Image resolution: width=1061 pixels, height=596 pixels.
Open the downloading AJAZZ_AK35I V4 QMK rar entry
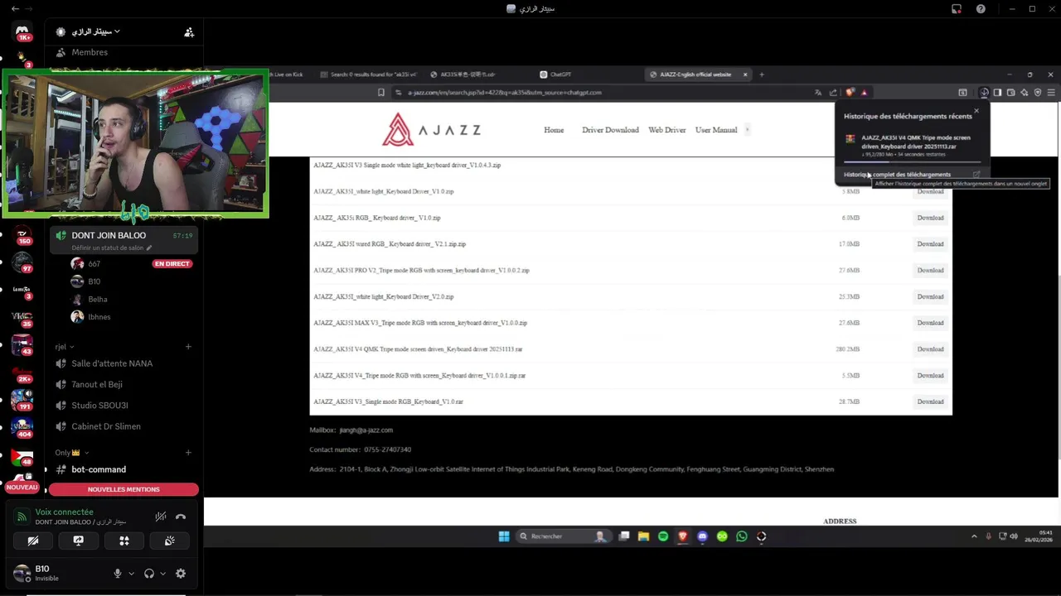pyautogui.click(x=912, y=146)
